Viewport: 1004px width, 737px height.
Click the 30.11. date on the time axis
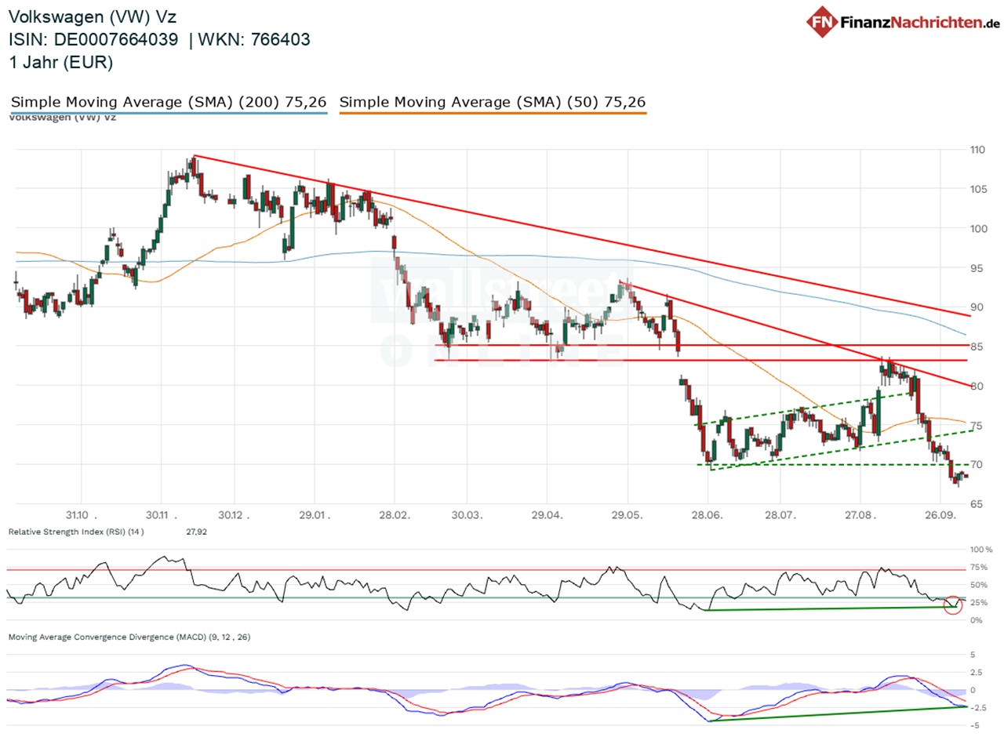(x=163, y=514)
